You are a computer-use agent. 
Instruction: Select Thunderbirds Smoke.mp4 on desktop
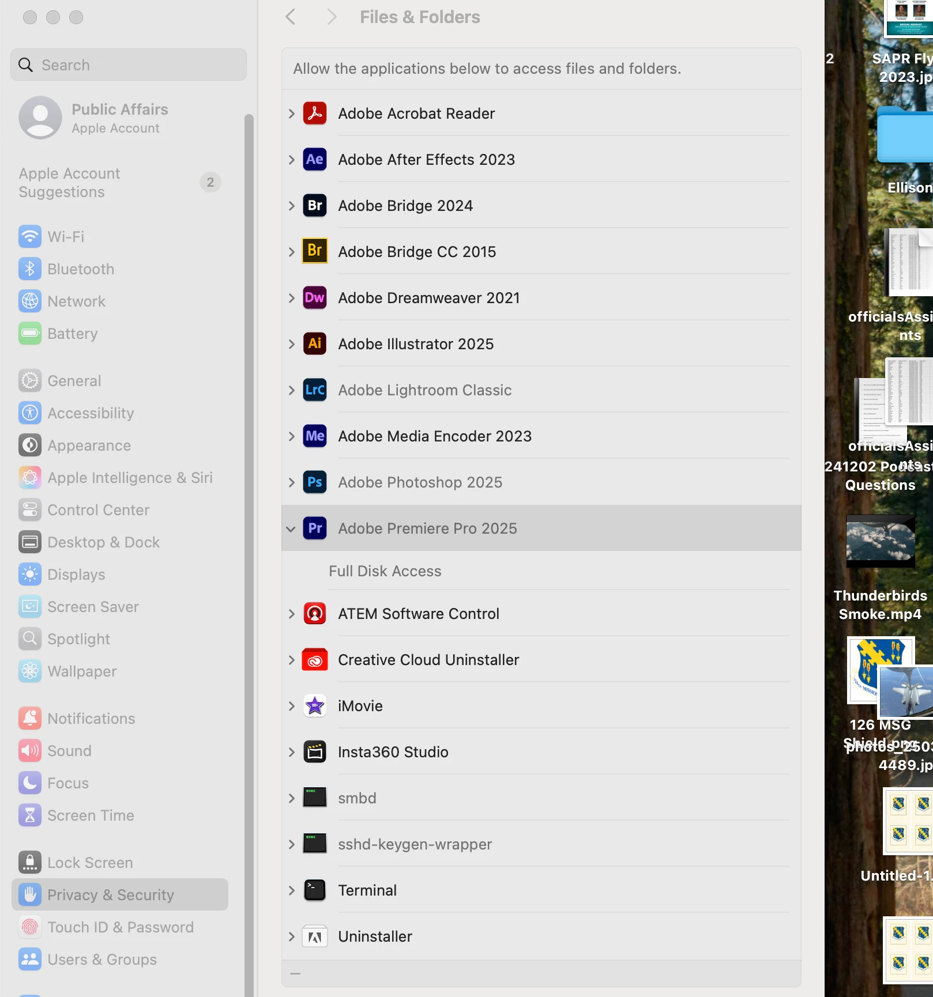[880, 568]
